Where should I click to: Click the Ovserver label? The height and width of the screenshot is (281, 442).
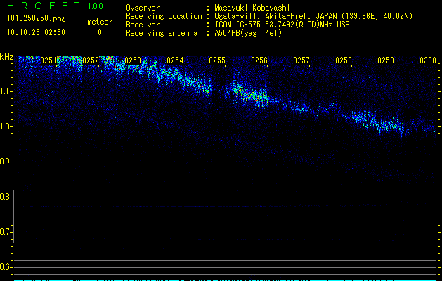(x=143, y=8)
